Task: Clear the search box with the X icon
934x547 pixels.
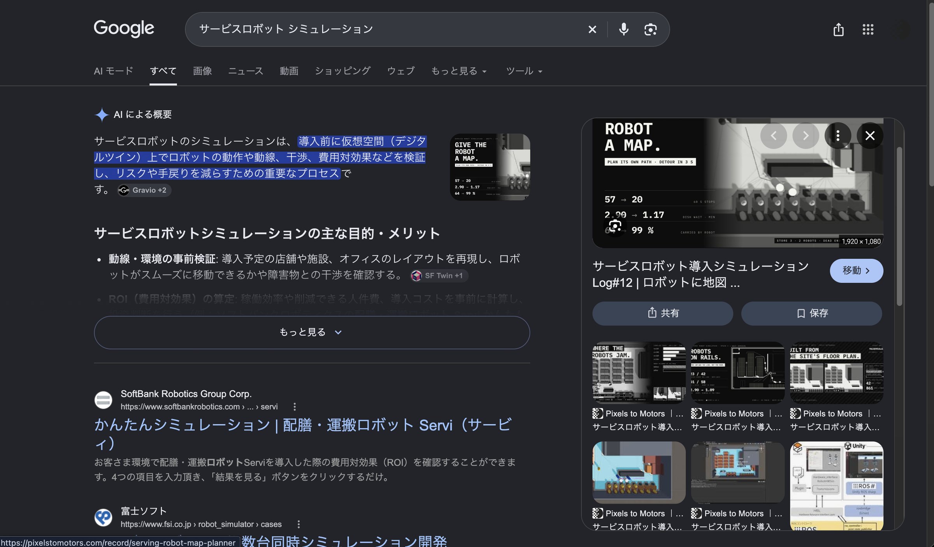Action: (592, 30)
